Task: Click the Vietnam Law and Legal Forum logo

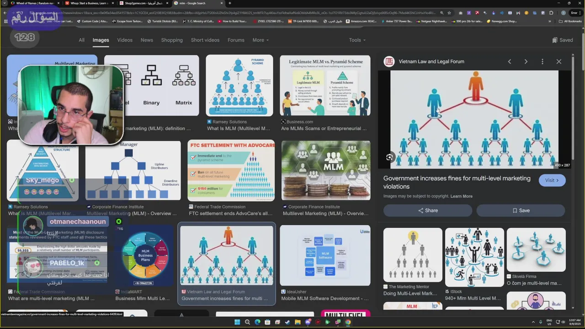Action: click(389, 61)
